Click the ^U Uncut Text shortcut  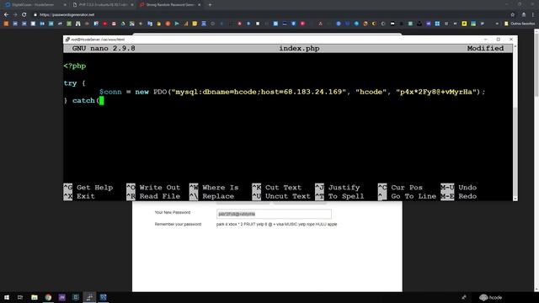click(x=281, y=196)
